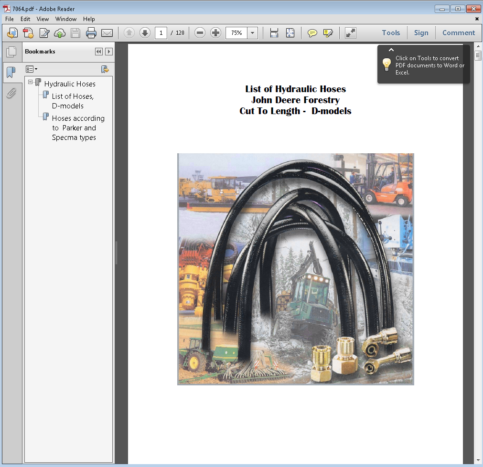Add a sticky note comment
483x467 pixels.
(x=312, y=33)
